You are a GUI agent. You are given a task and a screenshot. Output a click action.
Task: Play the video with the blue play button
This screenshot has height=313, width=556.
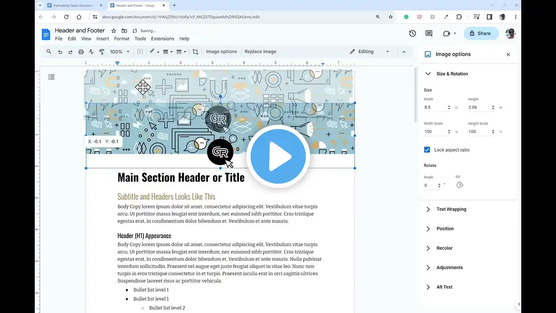[x=278, y=156]
